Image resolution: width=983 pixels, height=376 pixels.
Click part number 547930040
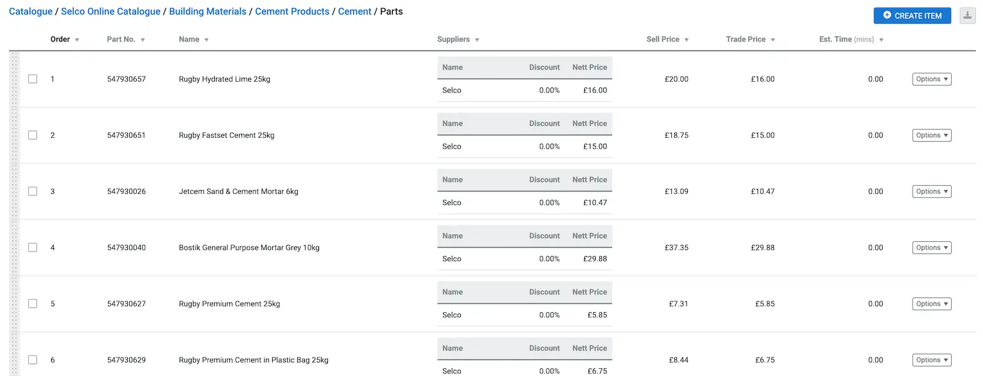point(127,248)
